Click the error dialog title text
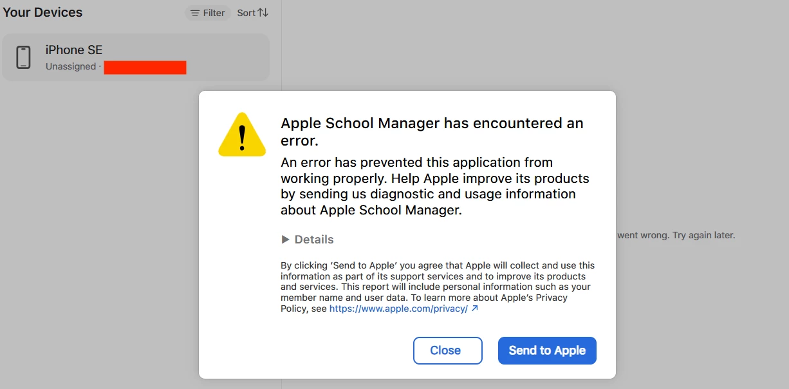This screenshot has height=389, width=789. click(432, 131)
